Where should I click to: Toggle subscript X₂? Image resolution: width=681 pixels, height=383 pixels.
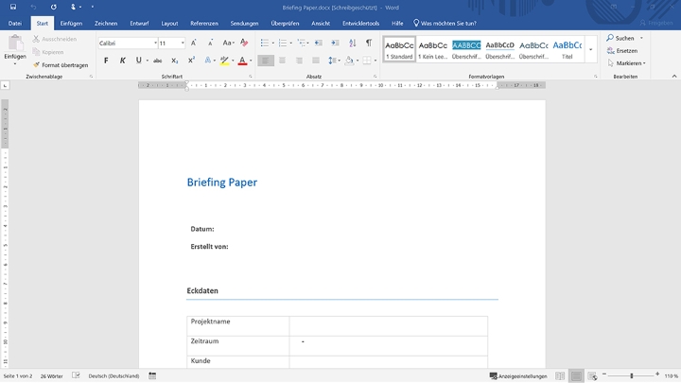click(x=175, y=61)
